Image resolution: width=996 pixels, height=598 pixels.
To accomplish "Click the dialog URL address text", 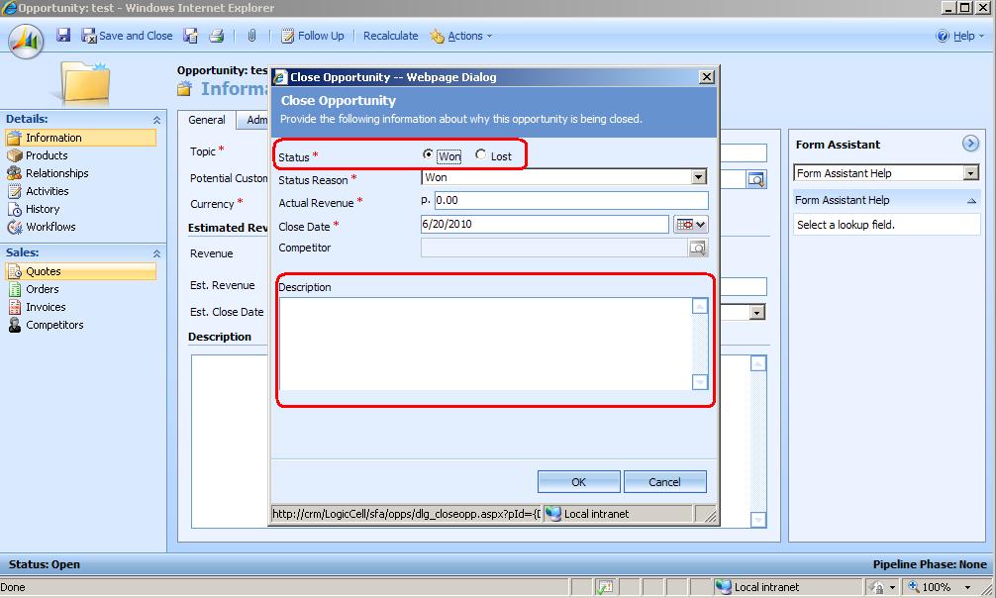I will pyautogui.click(x=406, y=514).
